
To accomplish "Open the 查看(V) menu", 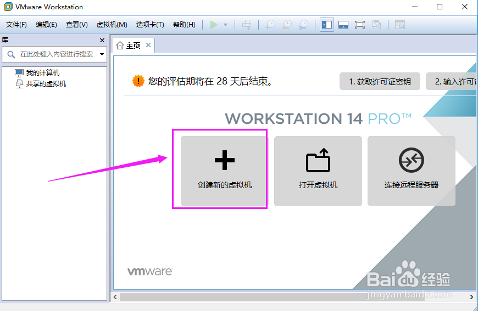I will 76,25.
